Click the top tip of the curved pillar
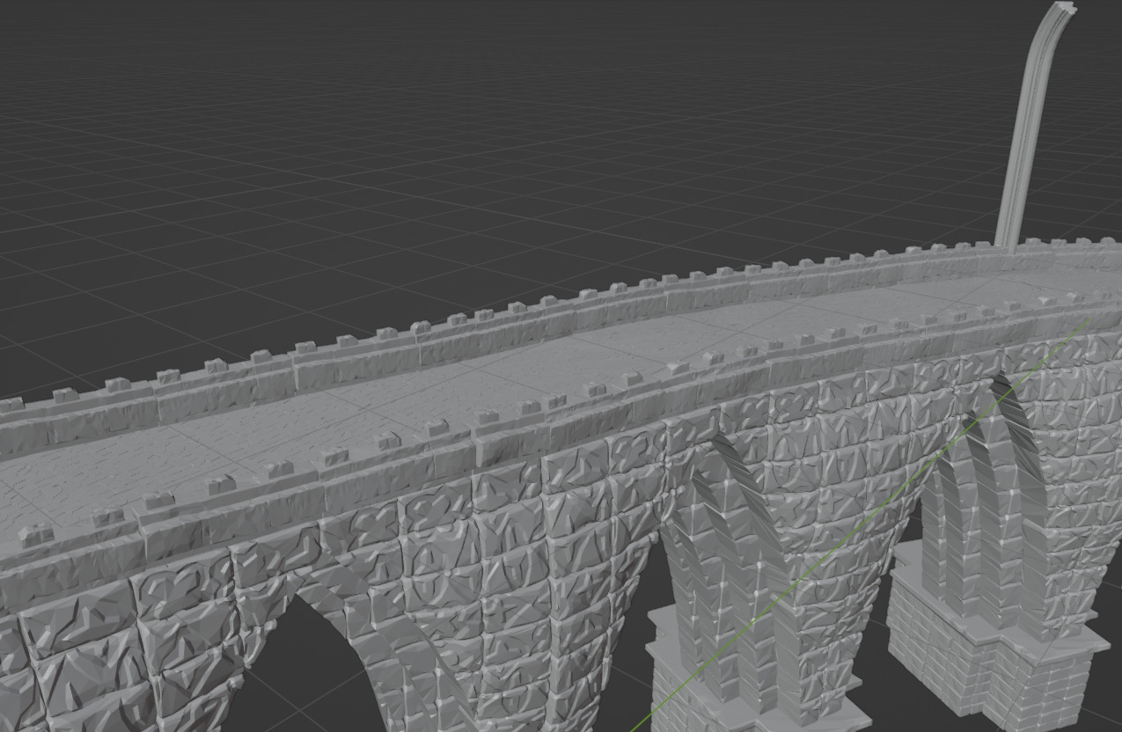Screen dimensions: 1122x732 pos(1064,9)
